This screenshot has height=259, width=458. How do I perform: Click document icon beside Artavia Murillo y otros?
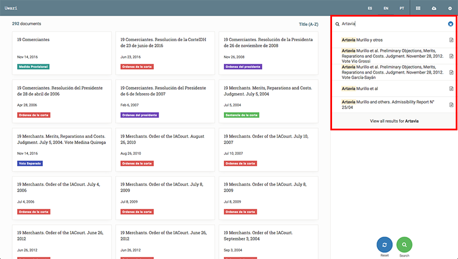pyautogui.click(x=451, y=40)
